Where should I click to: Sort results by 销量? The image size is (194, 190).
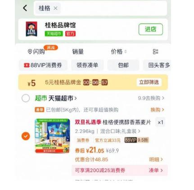78,52
